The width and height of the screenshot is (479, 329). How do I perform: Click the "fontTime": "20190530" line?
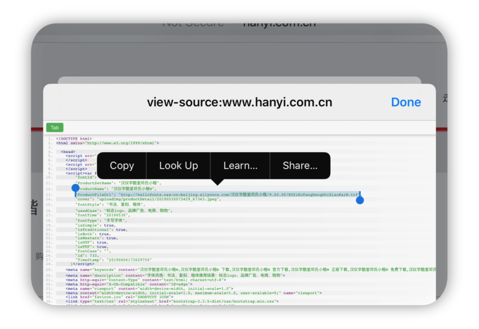click(x=103, y=215)
